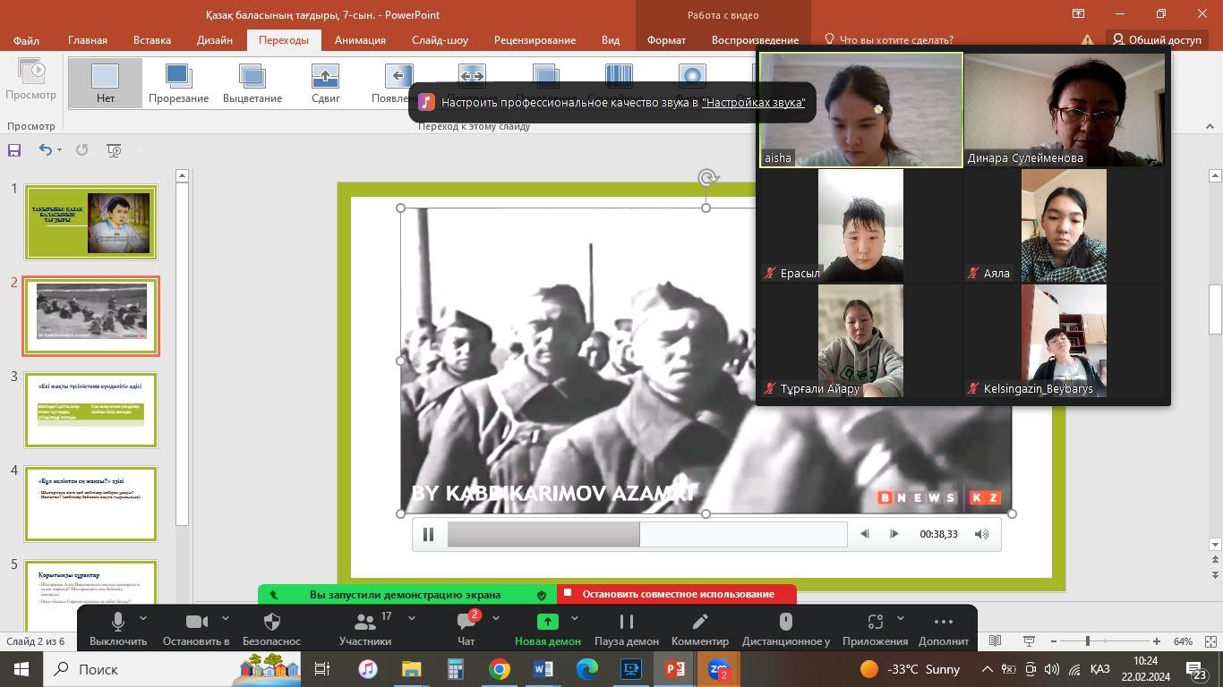
Task: Seek within the video progress bar
Action: 647,534
